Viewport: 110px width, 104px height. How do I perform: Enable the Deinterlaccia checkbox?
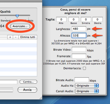point(84,68)
